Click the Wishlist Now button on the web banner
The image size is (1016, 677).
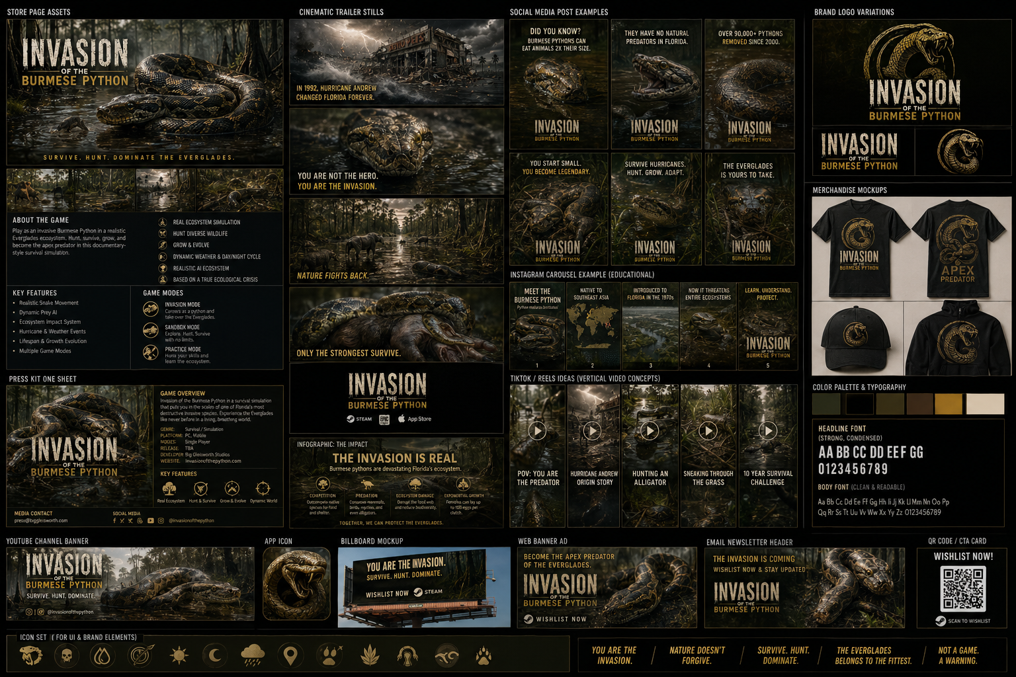coord(555,619)
